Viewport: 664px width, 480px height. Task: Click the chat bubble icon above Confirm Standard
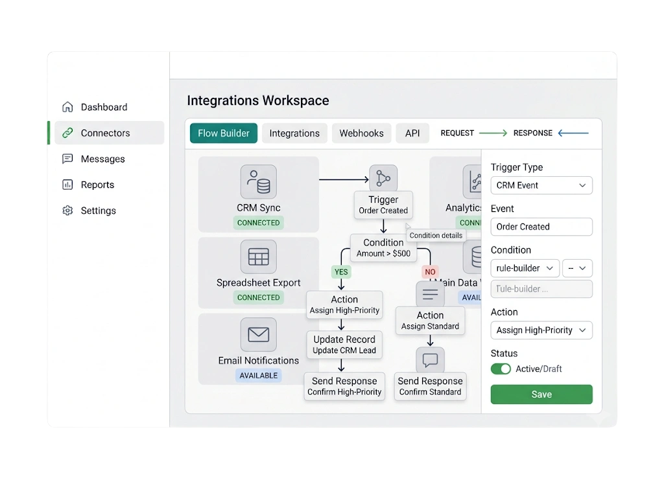pos(431,360)
